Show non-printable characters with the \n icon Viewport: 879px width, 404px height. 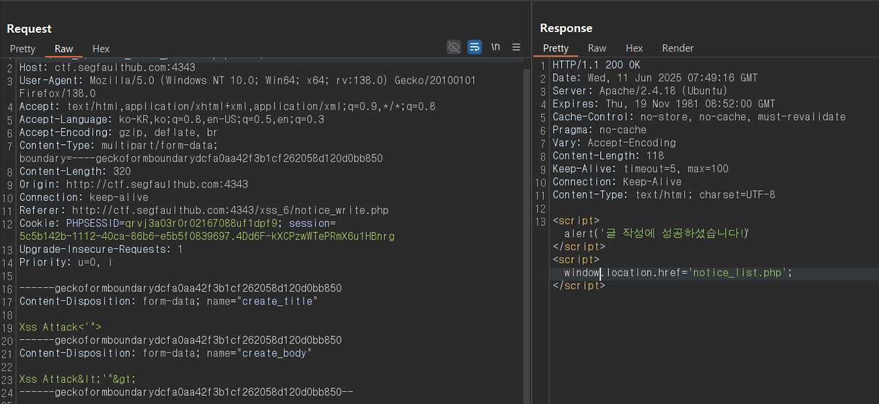click(x=496, y=47)
